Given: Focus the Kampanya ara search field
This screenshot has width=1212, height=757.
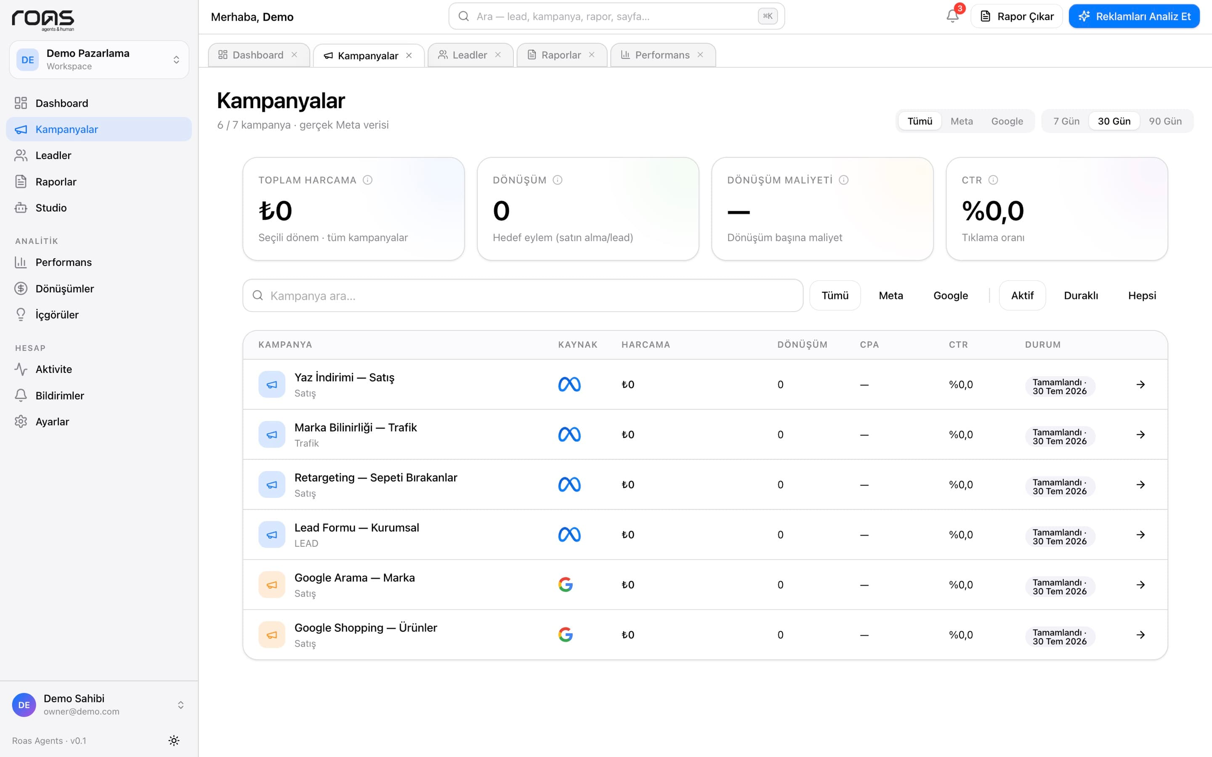Looking at the screenshot, I should 523,295.
